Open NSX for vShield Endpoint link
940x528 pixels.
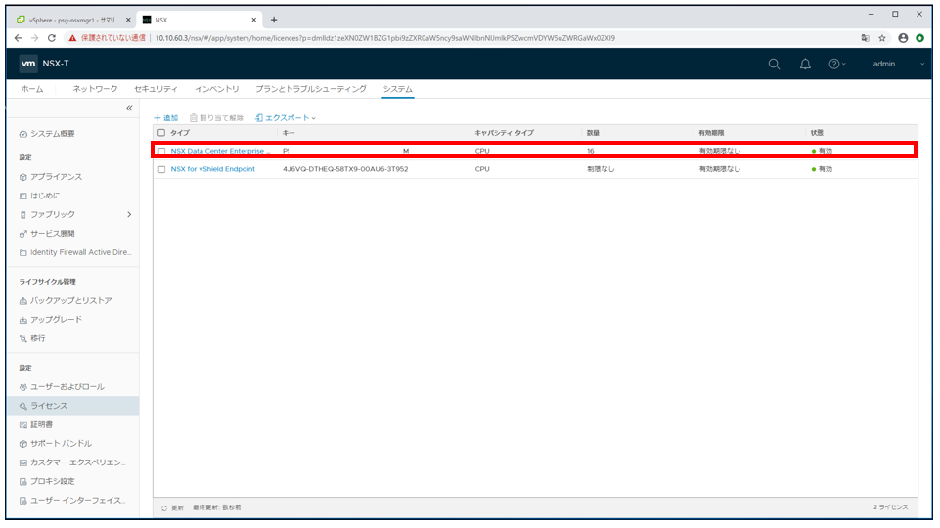click(213, 169)
